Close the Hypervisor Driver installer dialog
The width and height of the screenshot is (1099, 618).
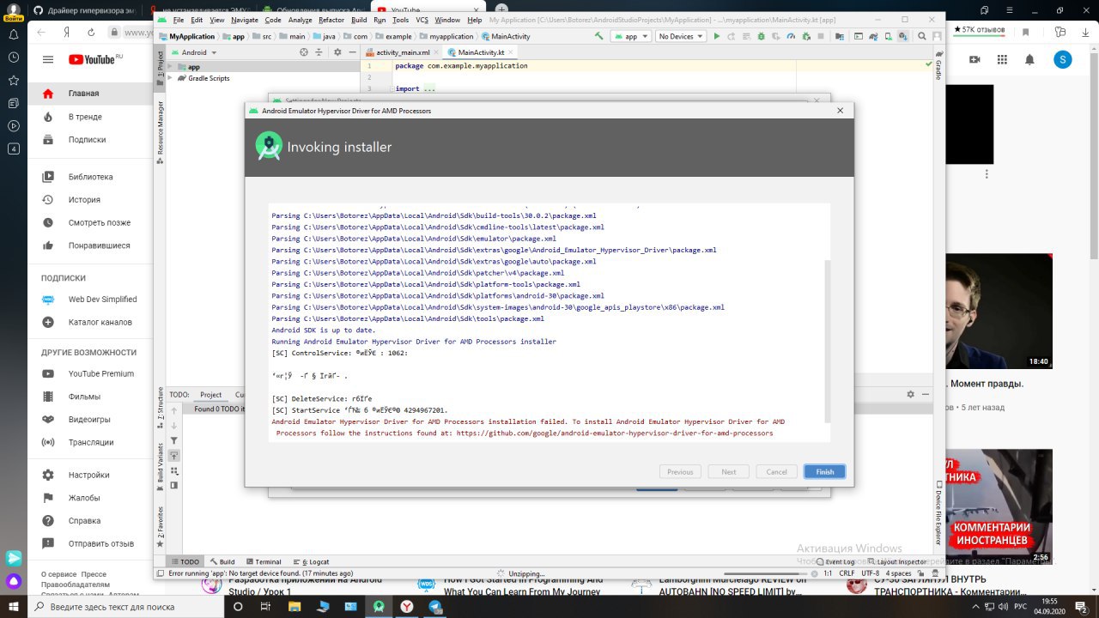coord(840,111)
